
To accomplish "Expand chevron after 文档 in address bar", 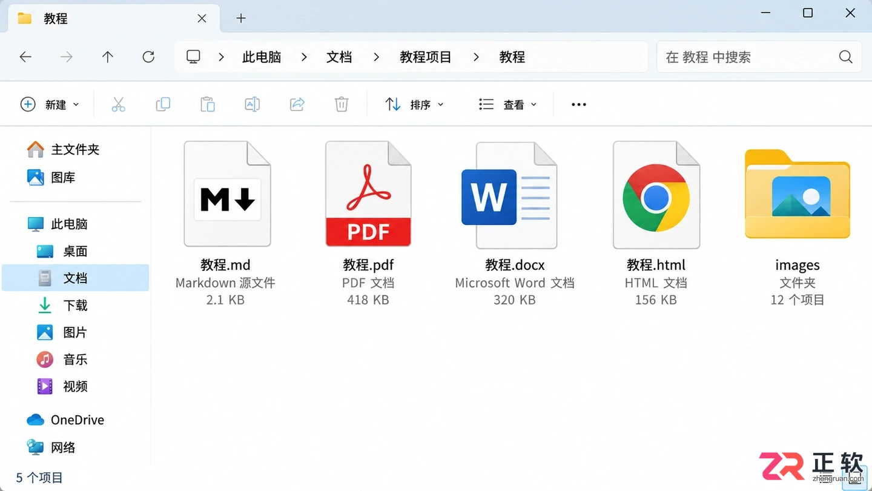I will tap(377, 57).
